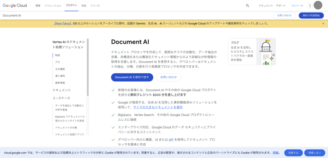Accept cookies with 同意する button
328x158 pixels.
tap(293, 153)
